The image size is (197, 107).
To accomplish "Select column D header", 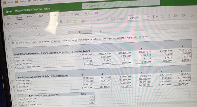I will tap(120, 30).
